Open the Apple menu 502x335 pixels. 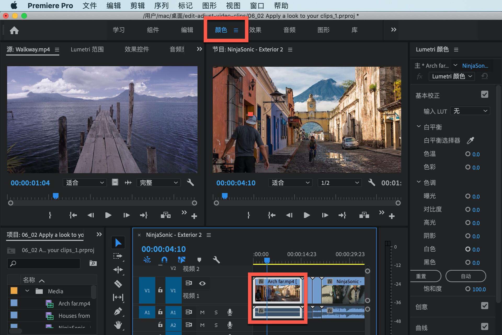(x=14, y=5)
